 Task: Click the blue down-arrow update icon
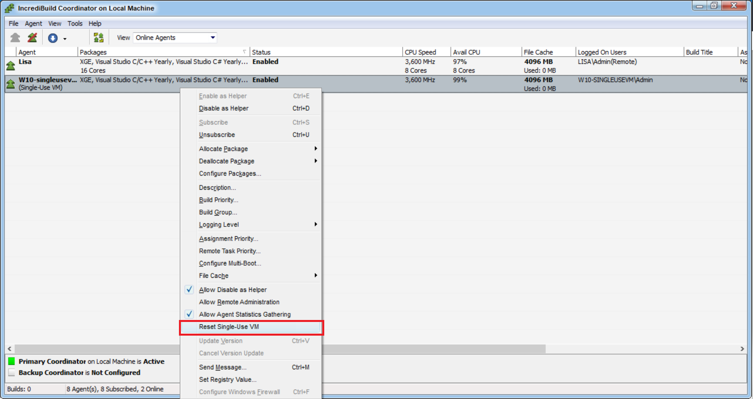click(x=53, y=38)
